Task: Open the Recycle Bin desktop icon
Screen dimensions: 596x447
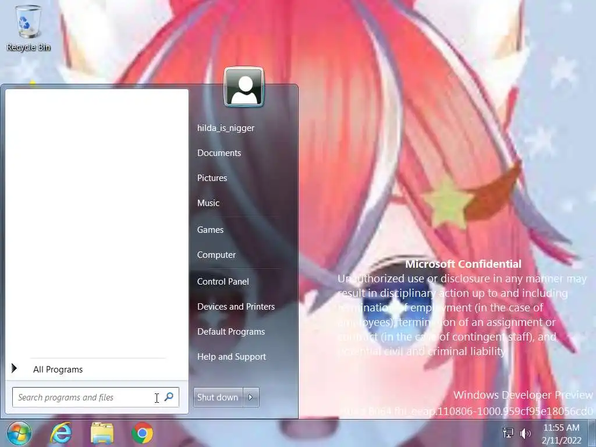Action: pyautogui.click(x=28, y=29)
